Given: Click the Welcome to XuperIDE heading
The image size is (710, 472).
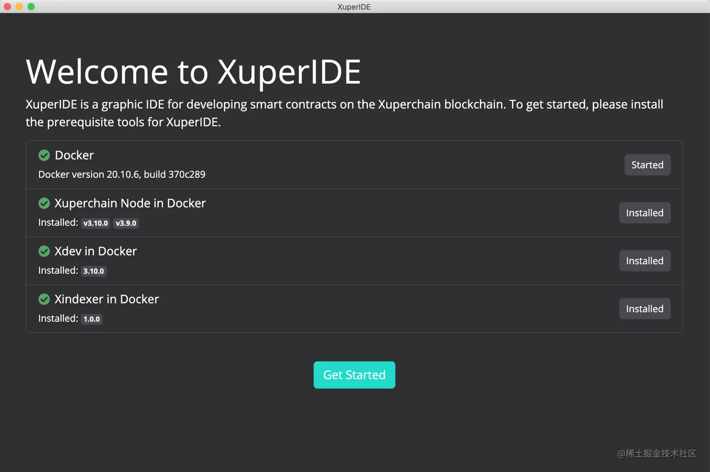Looking at the screenshot, I should tap(193, 72).
